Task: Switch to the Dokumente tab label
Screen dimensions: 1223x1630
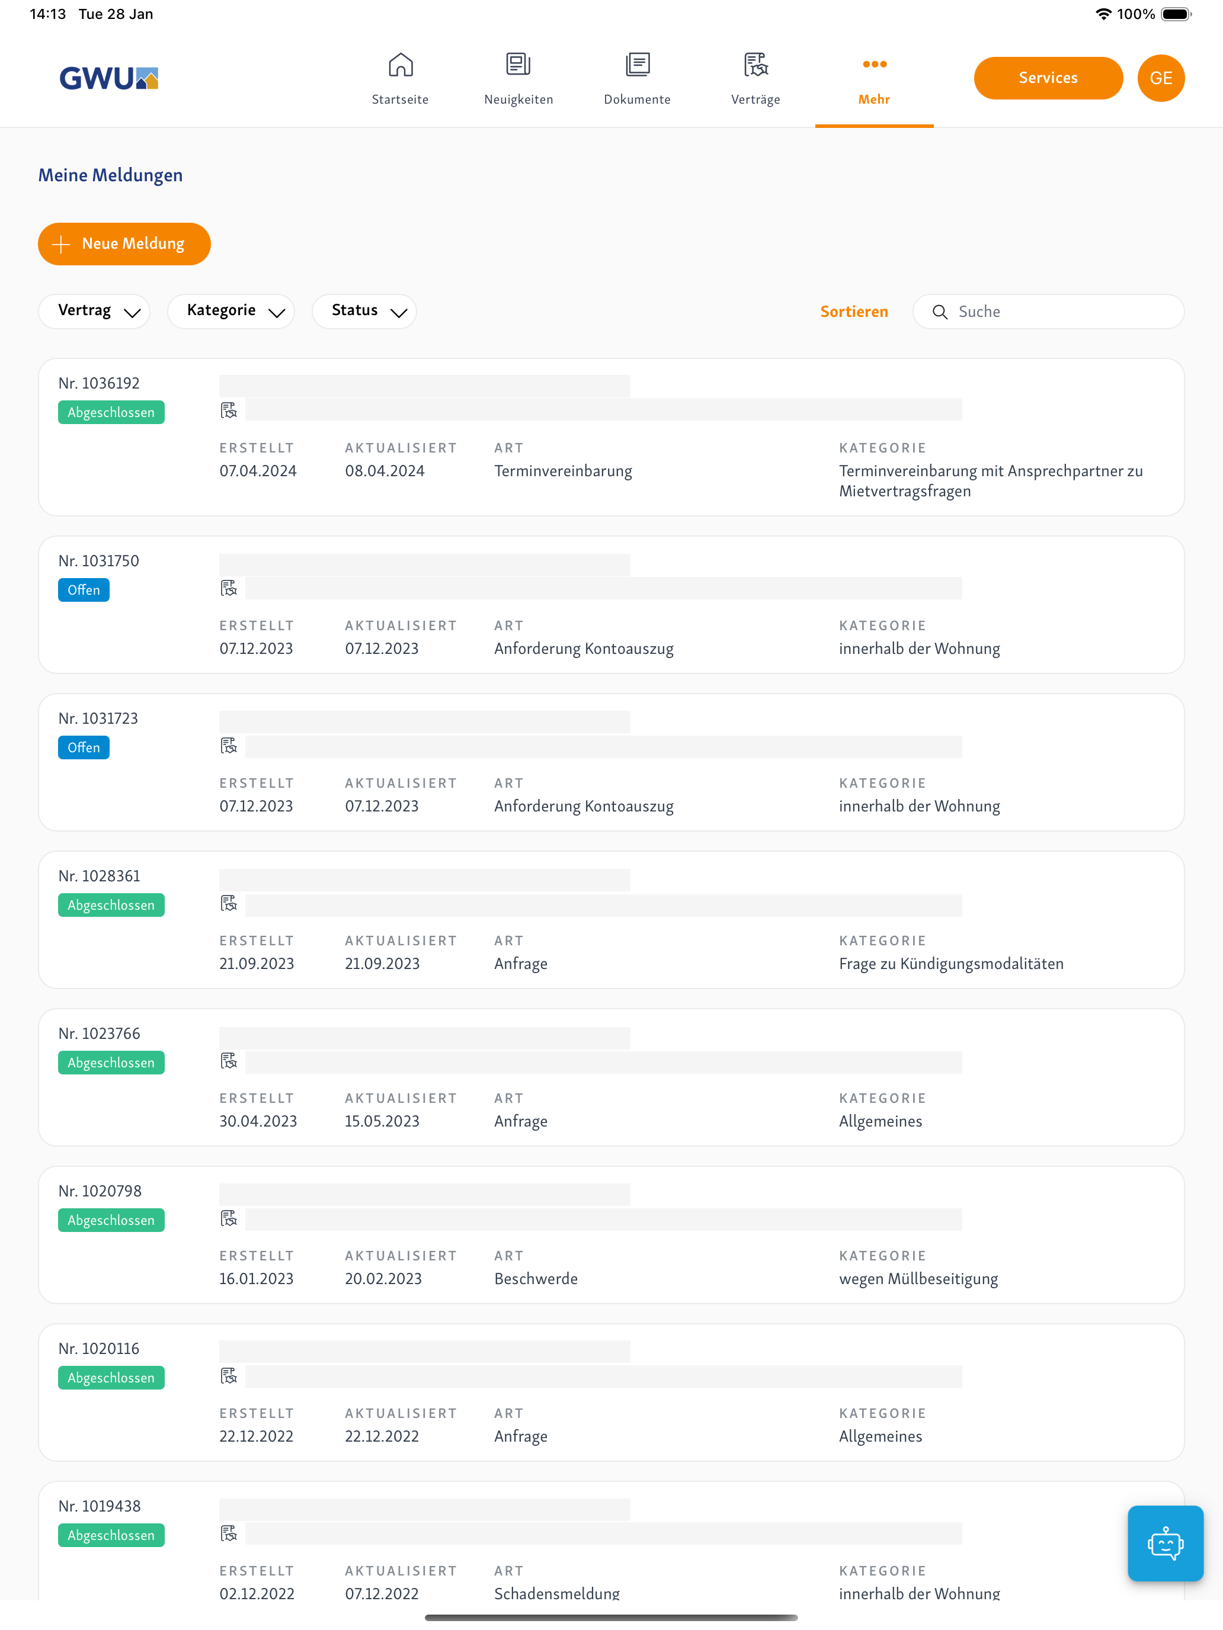Action: (637, 100)
